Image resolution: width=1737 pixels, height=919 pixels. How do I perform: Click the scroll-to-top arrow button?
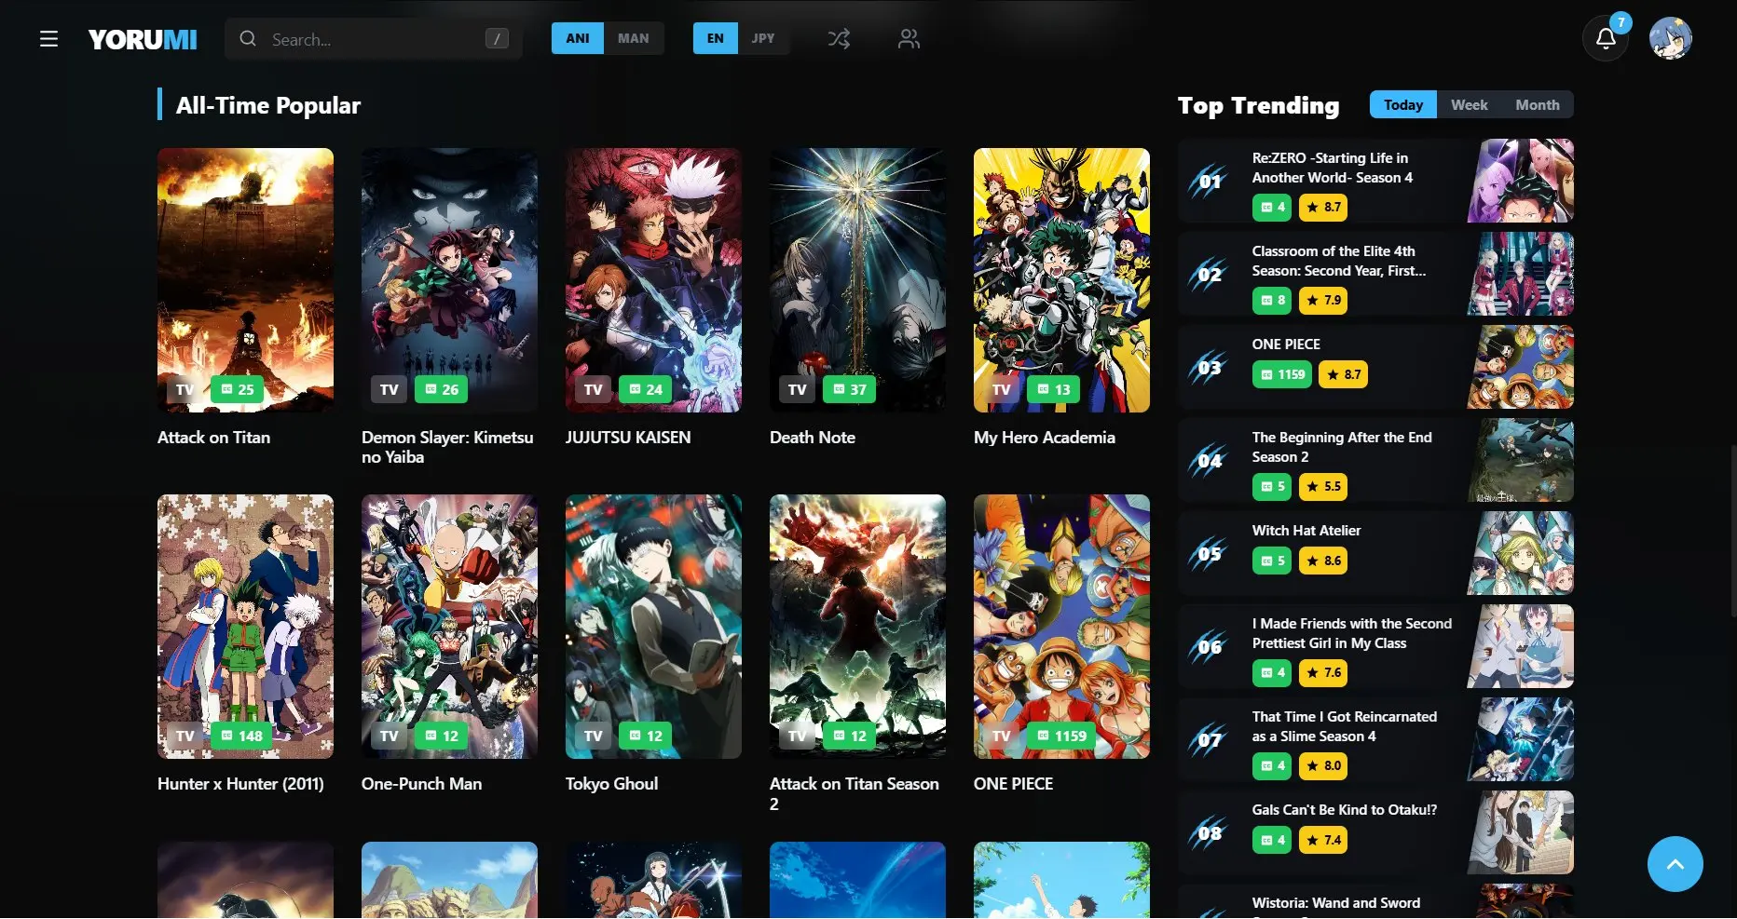1675,864
